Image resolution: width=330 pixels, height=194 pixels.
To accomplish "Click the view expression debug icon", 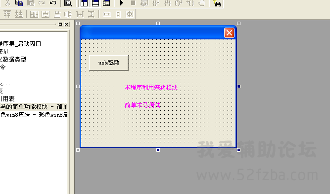I will (x=144, y=3).
